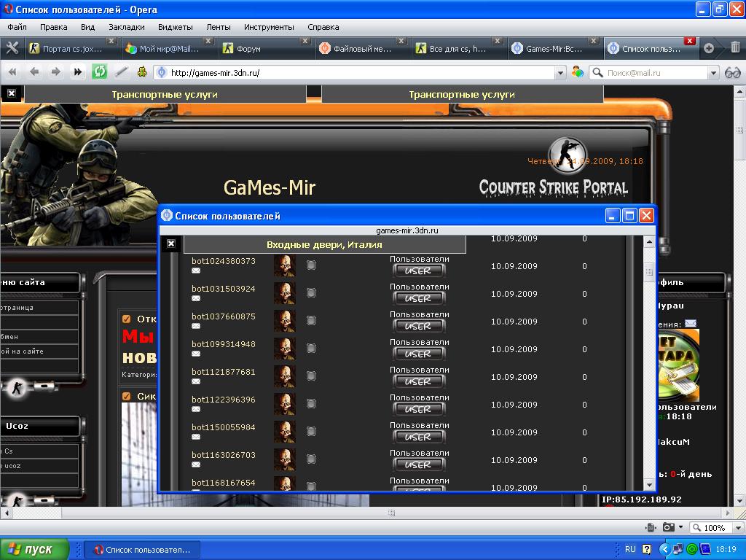Add a new tab with plus
The width and height of the screenshot is (746, 560).
point(708,48)
